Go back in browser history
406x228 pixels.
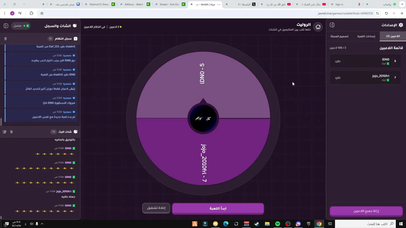pos(402,13)
